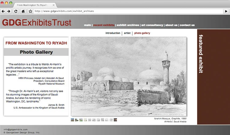This screenshot has width=230, height=135.
Task: Reload the page with the refresh icon
Action: [16, 11]
